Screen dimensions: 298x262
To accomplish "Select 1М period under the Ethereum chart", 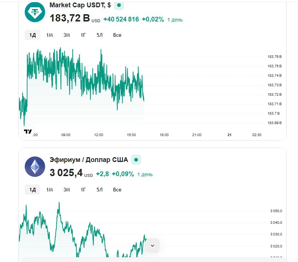I will [x=49, y=190].
